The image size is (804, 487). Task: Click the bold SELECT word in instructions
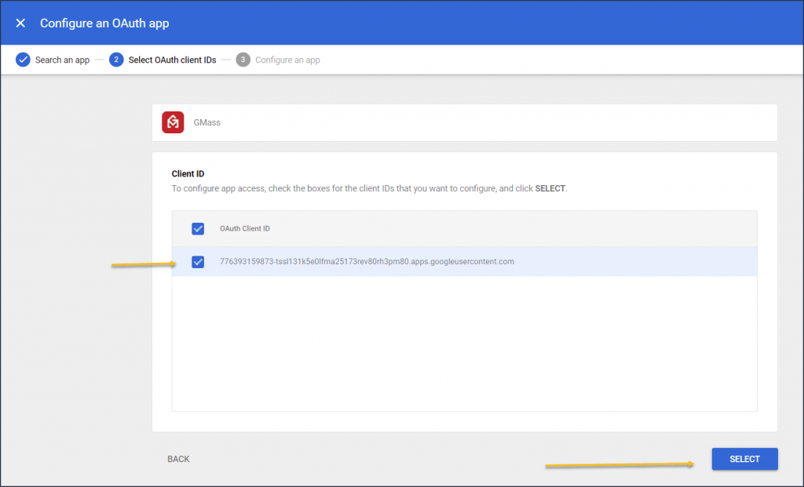[550, 188]
